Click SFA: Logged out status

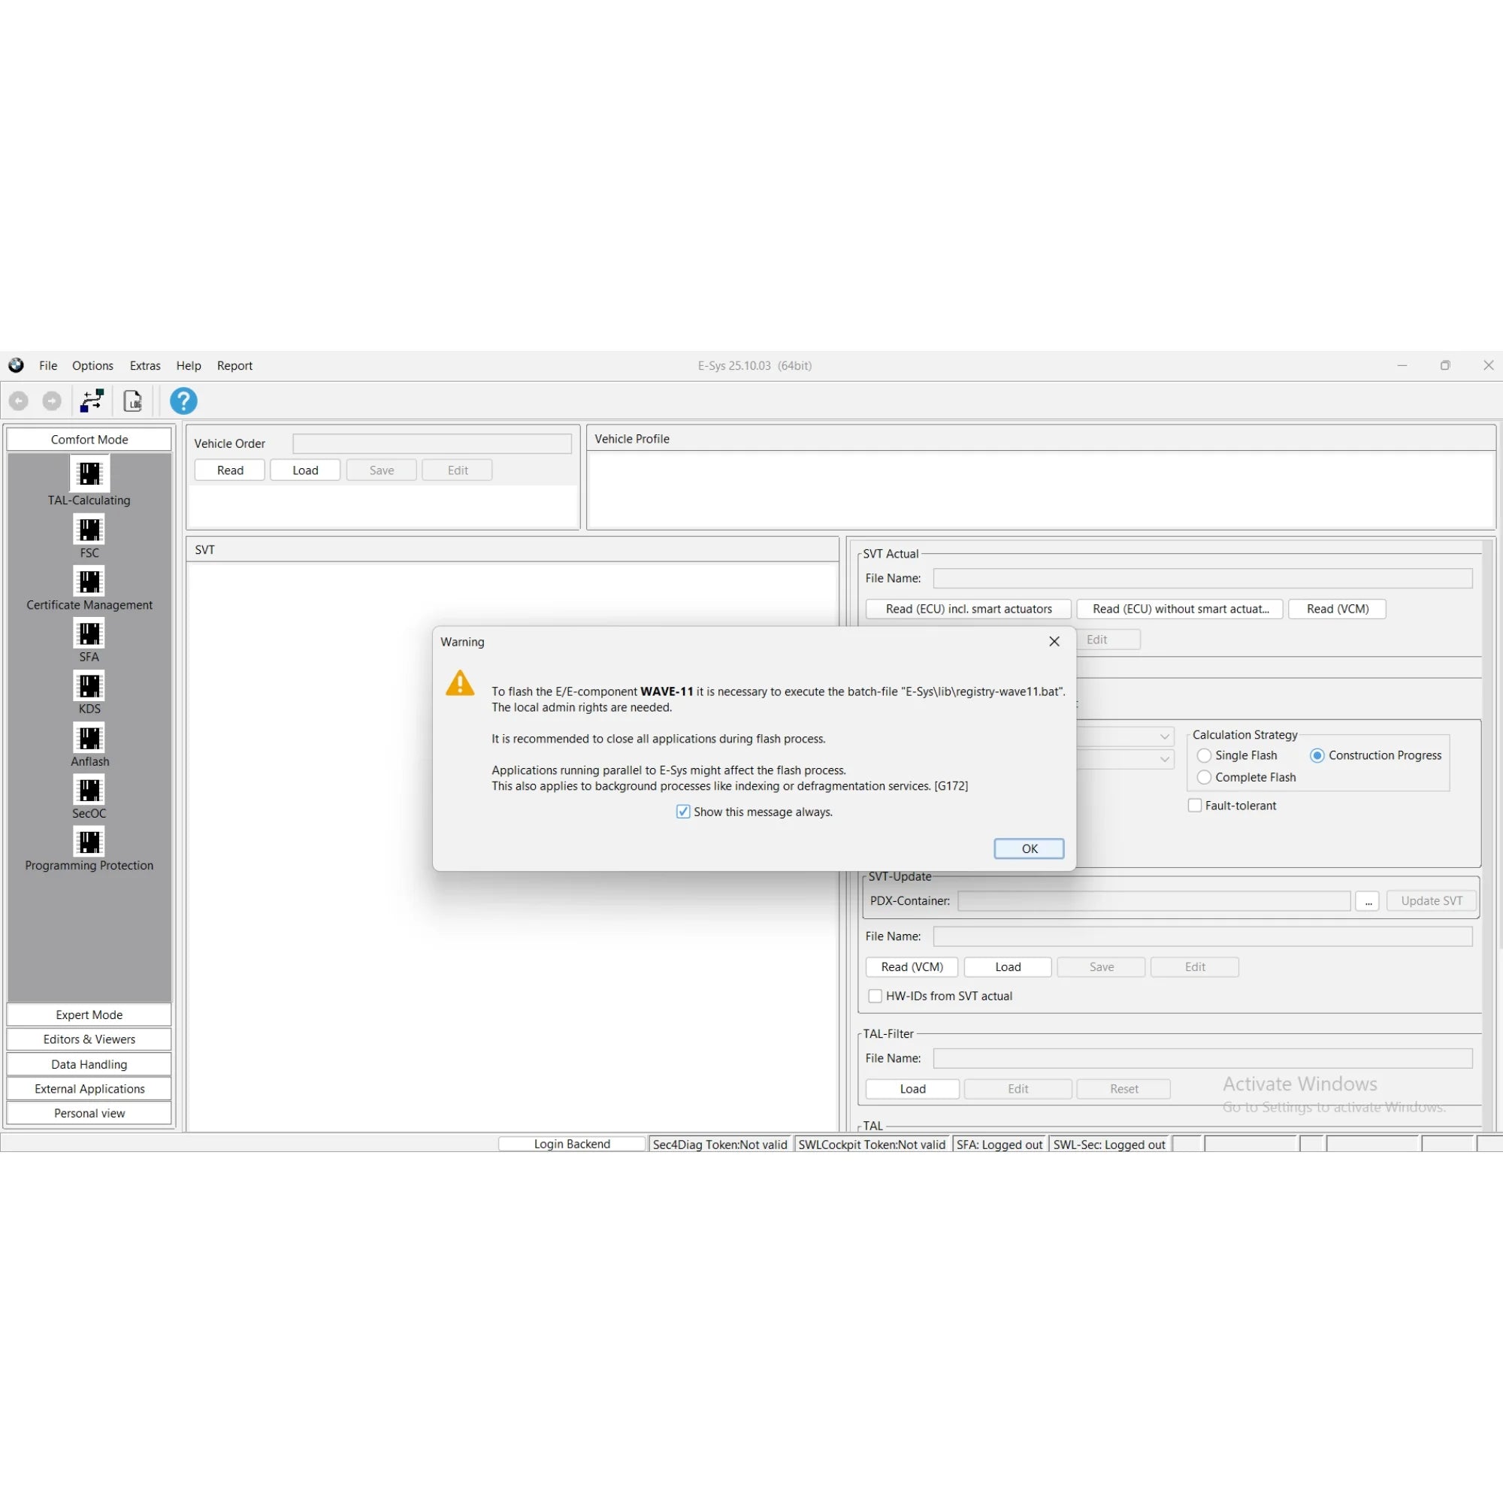click(999, 1145)
